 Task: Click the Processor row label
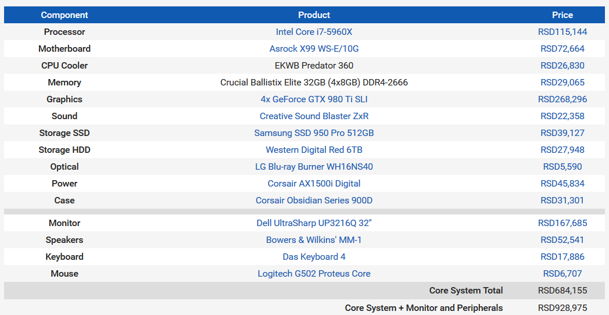pos(65,32)
